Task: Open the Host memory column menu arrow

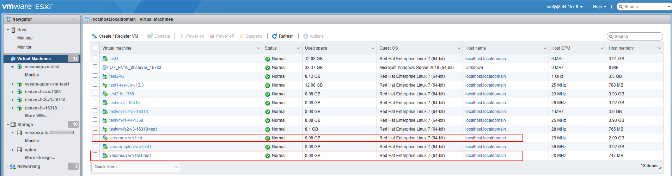Action: tap(660, 48)
